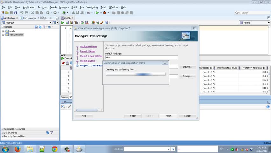271x153 pixels.
Task: Click the red Debug bug icon
Action: point(105,13)
